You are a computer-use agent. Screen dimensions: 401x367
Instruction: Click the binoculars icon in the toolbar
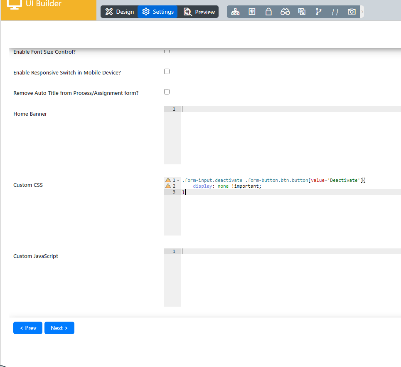coord(285,12)
